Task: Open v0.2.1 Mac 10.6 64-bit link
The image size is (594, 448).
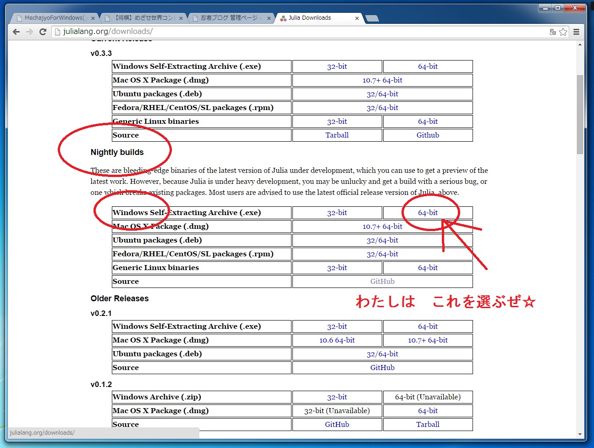Action: [x=337, y=340]
